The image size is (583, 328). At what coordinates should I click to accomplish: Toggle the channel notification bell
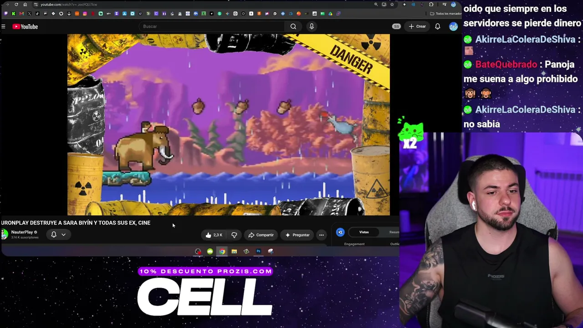pyautogui.click(x=54, y=235)
